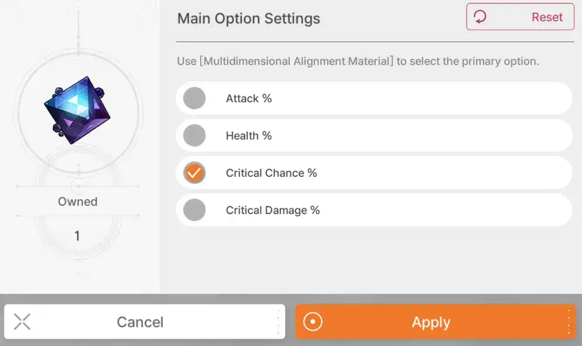
Task: Select the Critical Damage % radio button
Action: point(194,210)
